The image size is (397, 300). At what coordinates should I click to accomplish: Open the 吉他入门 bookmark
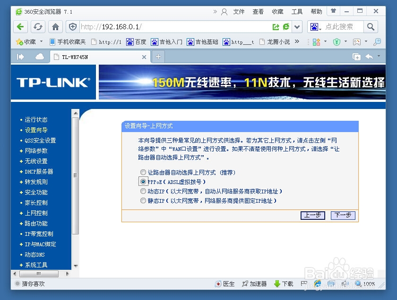click(x=166, y=42)
